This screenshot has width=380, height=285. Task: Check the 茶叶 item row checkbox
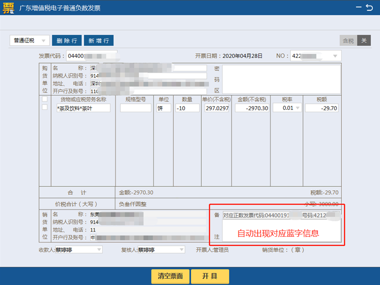45,107
